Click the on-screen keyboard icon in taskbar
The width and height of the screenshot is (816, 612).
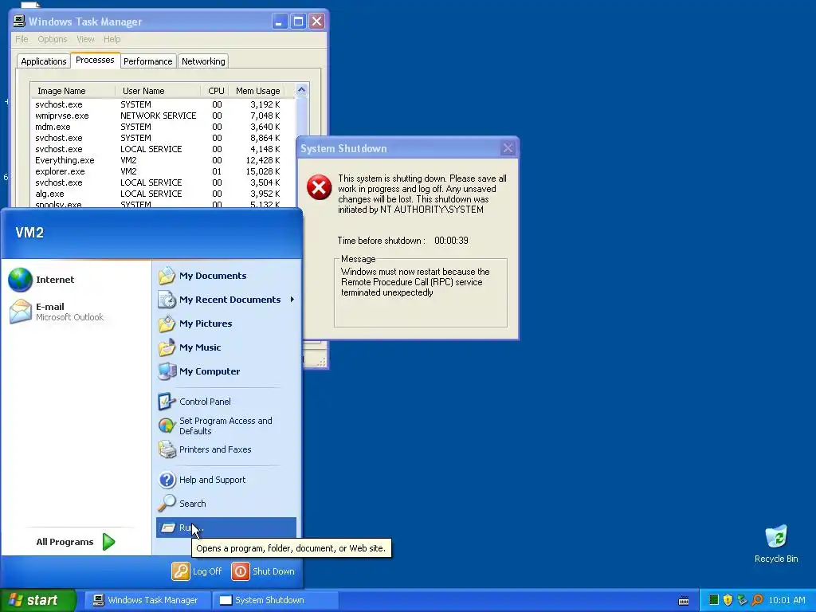pyautogui.click(x=684, y=601)
